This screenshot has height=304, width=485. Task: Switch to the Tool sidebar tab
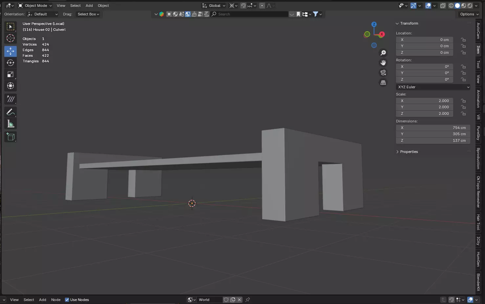(478, 64)
